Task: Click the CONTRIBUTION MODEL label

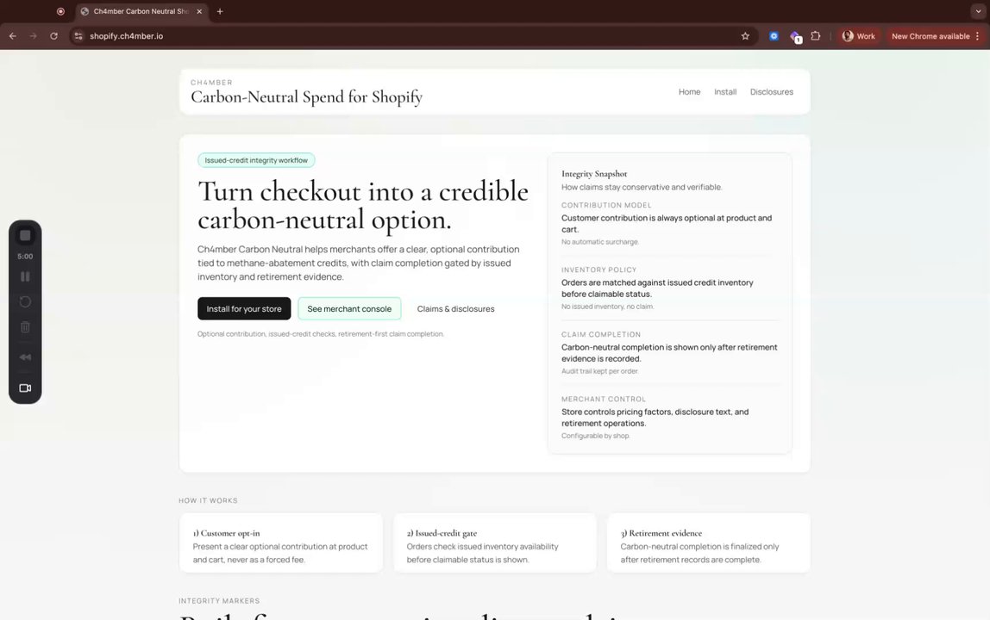Action: pos(606,205)
